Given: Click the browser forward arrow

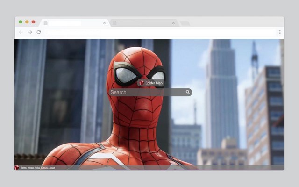Looking at the screenshot, I should 30,32.
